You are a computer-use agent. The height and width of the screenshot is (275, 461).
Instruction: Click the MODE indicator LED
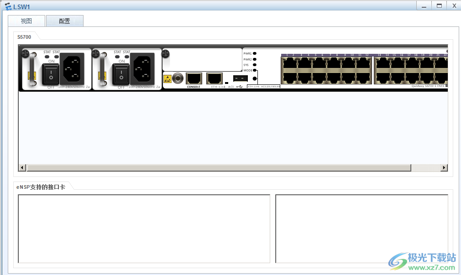coord(255,70)
